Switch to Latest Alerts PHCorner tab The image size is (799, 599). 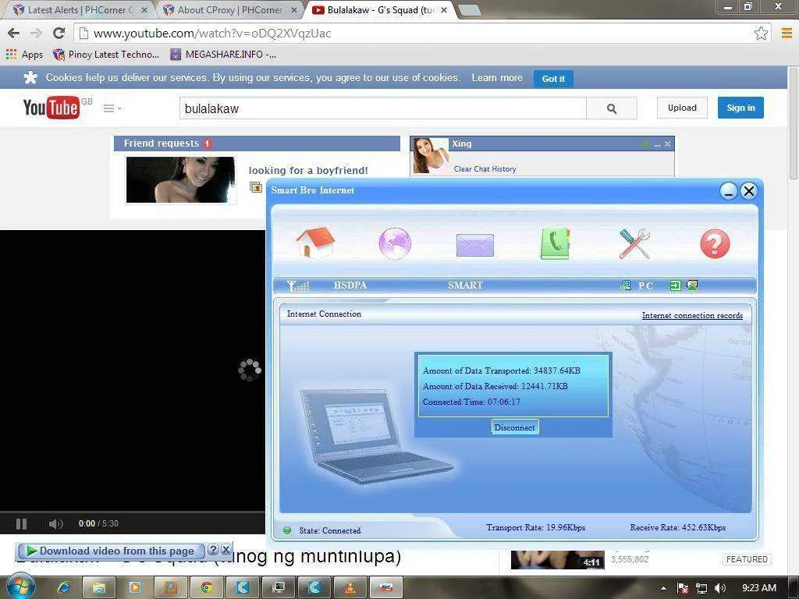80,9
